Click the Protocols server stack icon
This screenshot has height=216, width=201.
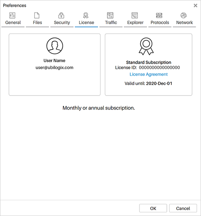pyautogui.click(x=159, y=15)
